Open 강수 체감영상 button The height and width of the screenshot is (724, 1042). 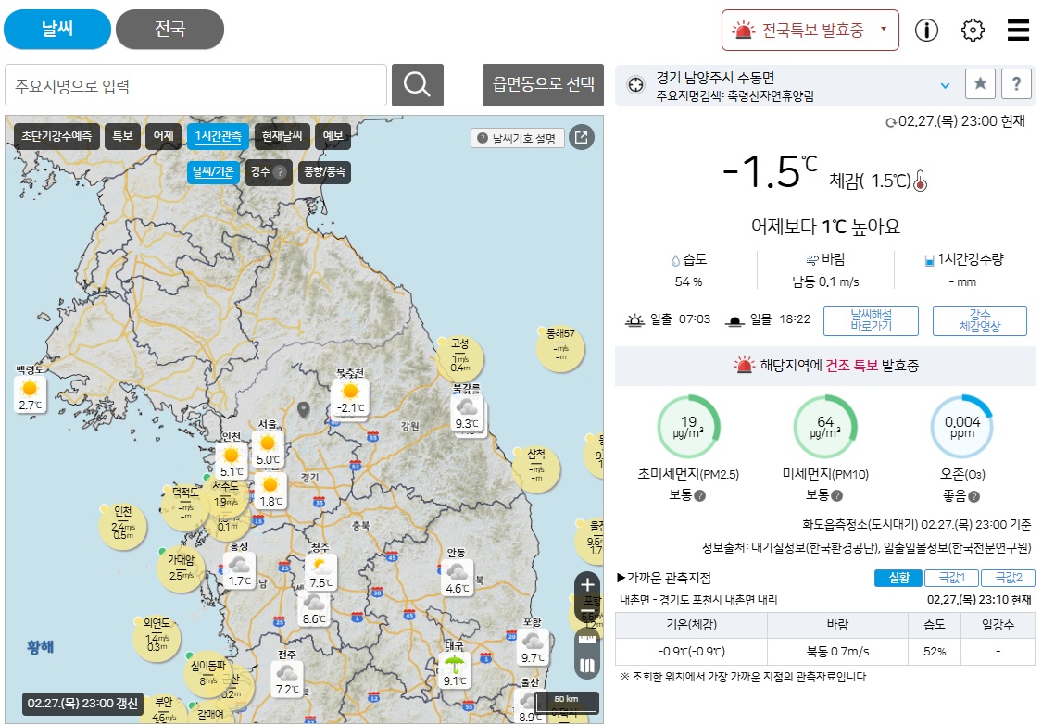pos(980,321)
